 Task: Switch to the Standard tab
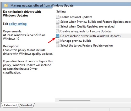click(x=26, y=105)
